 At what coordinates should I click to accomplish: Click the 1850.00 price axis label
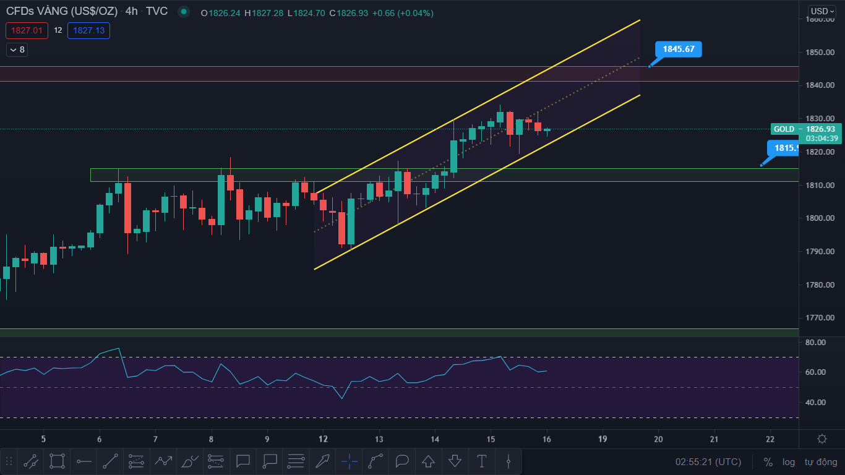click(820, 53)
